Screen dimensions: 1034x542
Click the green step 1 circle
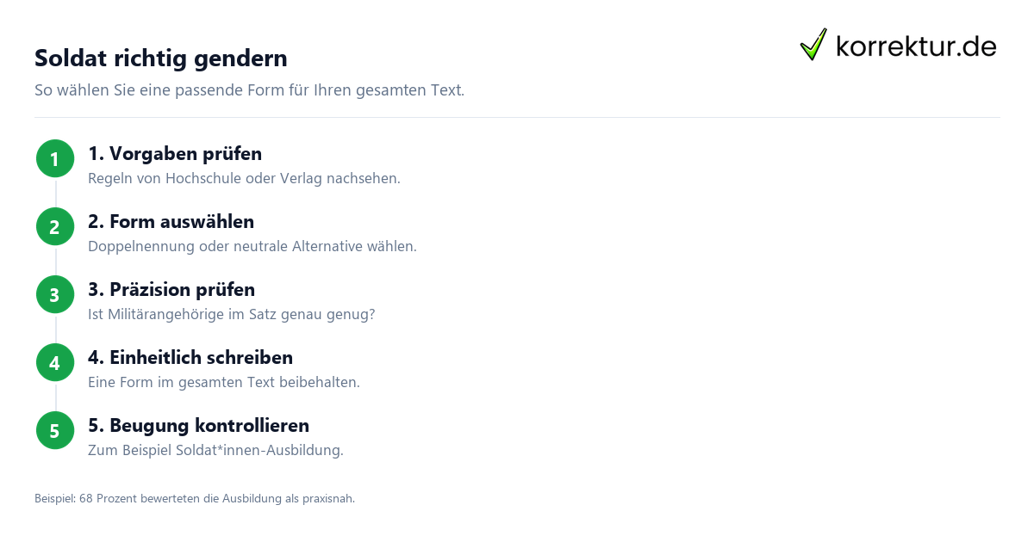click(55, 158)
